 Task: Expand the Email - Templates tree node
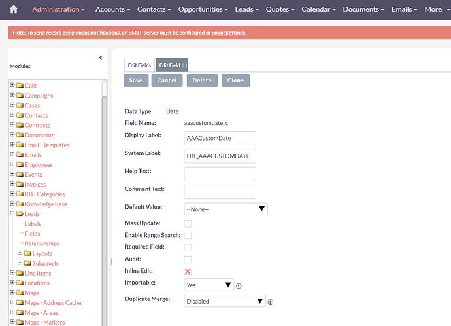tap(12, 144)
